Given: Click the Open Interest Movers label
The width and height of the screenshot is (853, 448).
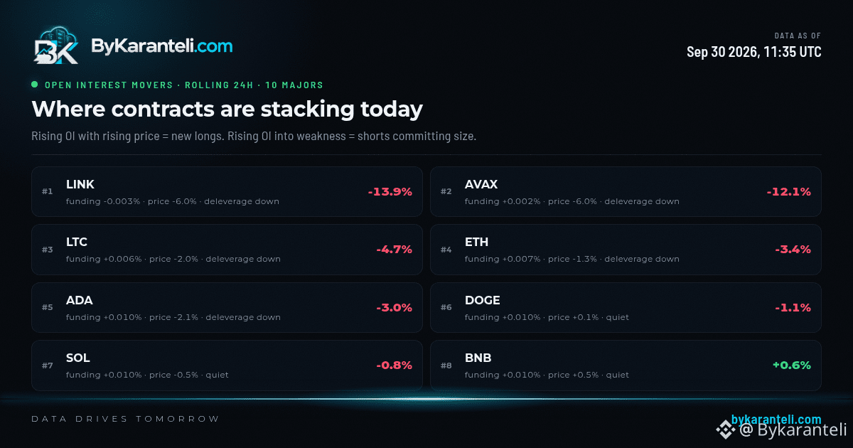Looking at the screenshot, I should [109, 85].
